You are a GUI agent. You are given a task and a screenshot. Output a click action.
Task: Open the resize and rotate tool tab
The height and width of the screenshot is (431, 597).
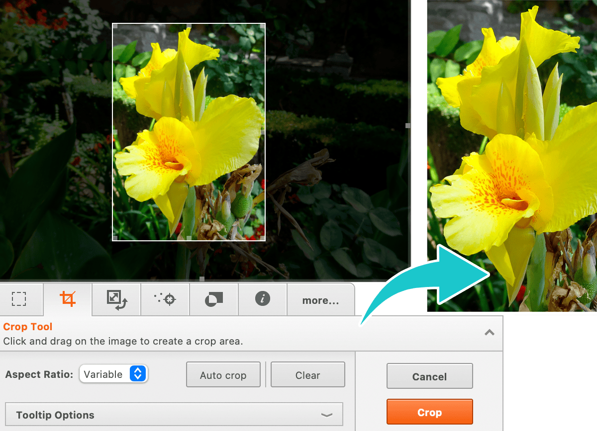click(x=116, y=299)
